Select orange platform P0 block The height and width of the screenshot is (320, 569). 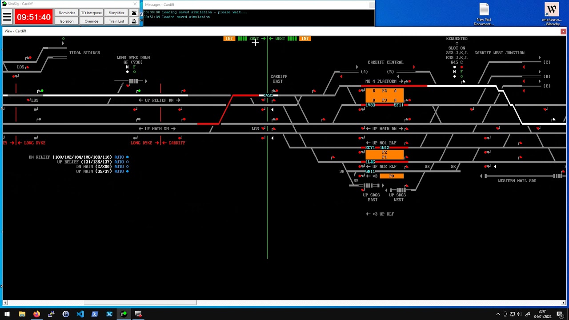point(392,176)
